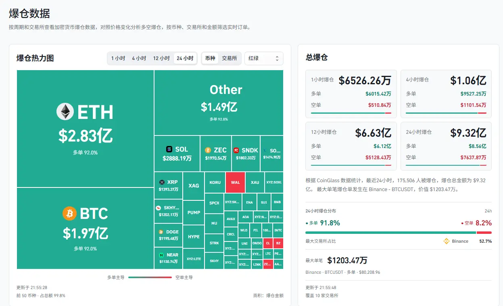Select the 12小时 timeframe
The height and width of the screenshot is (306, 503).
coord(161,58)
